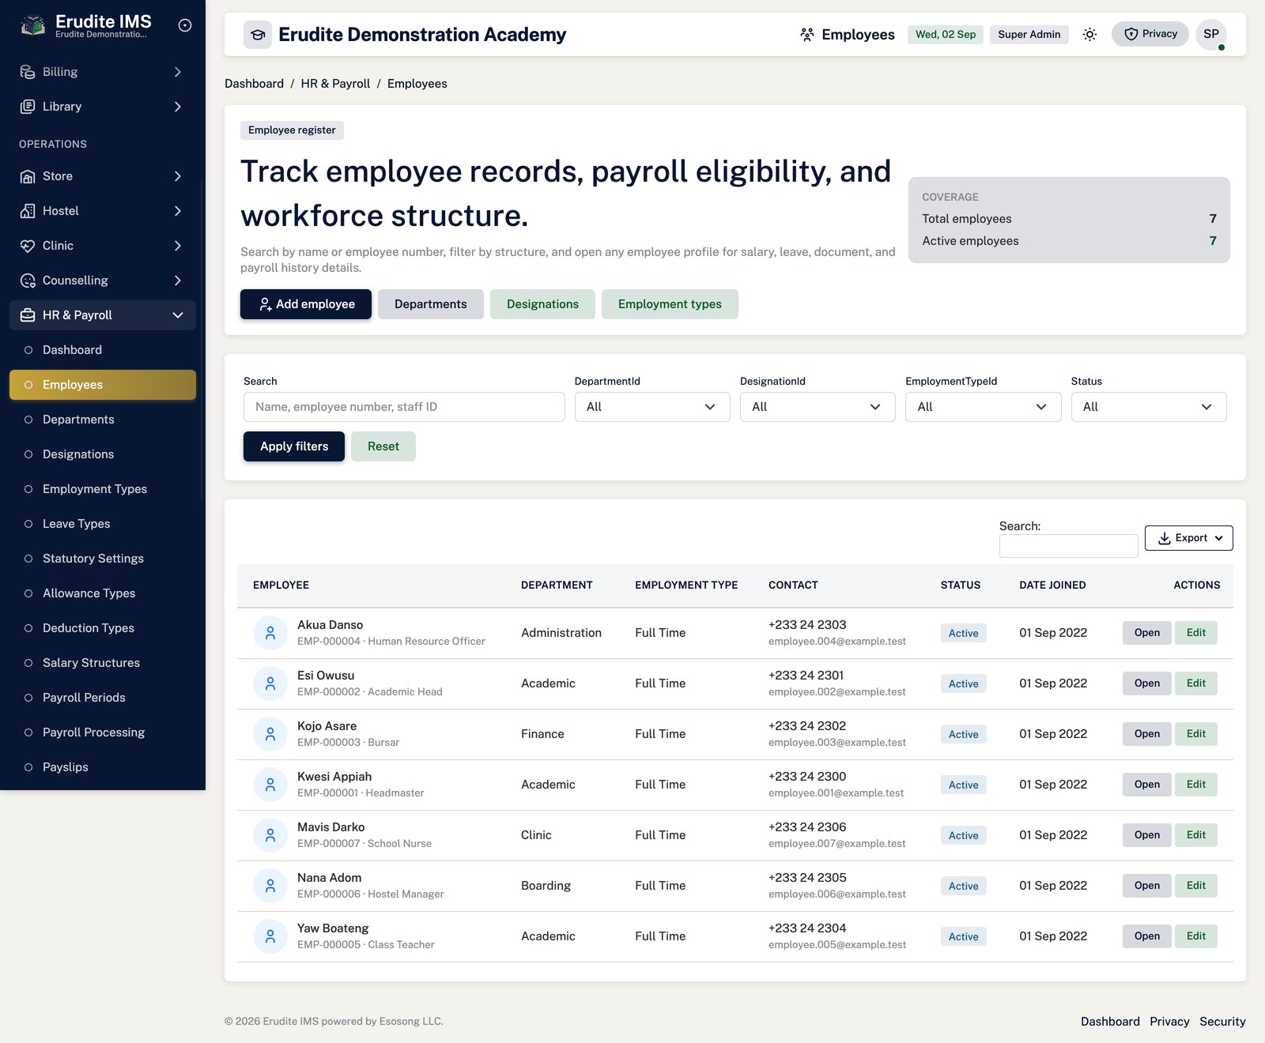The image size is (1265, 1043).
Task: Click the Library sidebar icon
Action: point(28,107)
